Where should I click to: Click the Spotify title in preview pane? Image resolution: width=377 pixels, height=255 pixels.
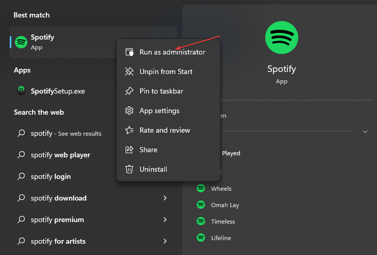[x=282, y=69]
